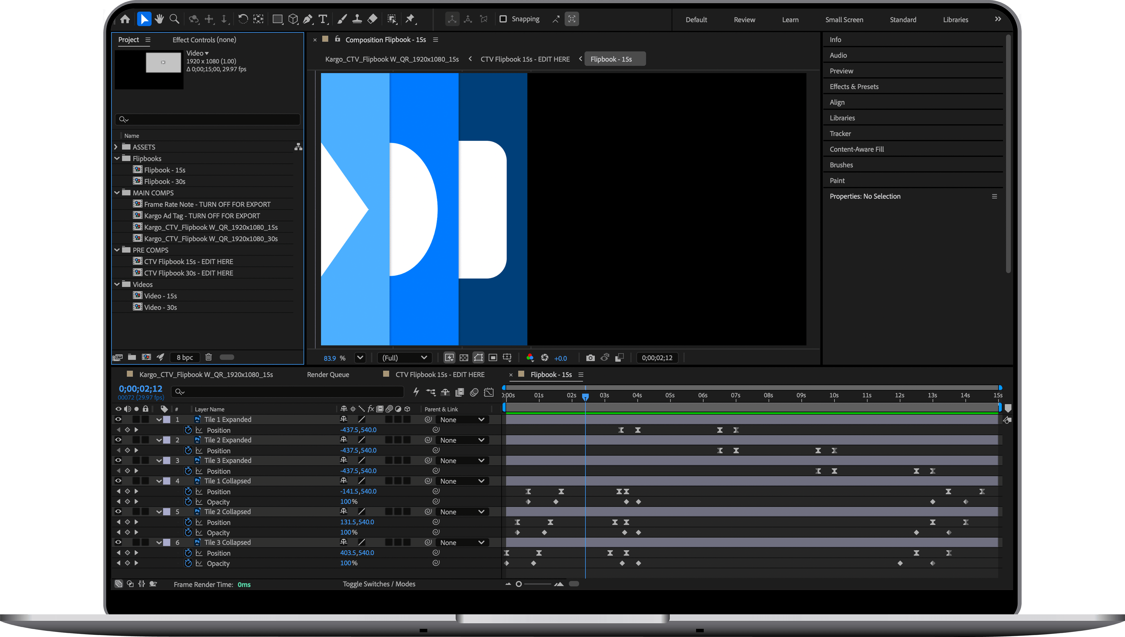
Task: Open Parent dropdown for Tile 1 Expanded
Action: [463, 420]
